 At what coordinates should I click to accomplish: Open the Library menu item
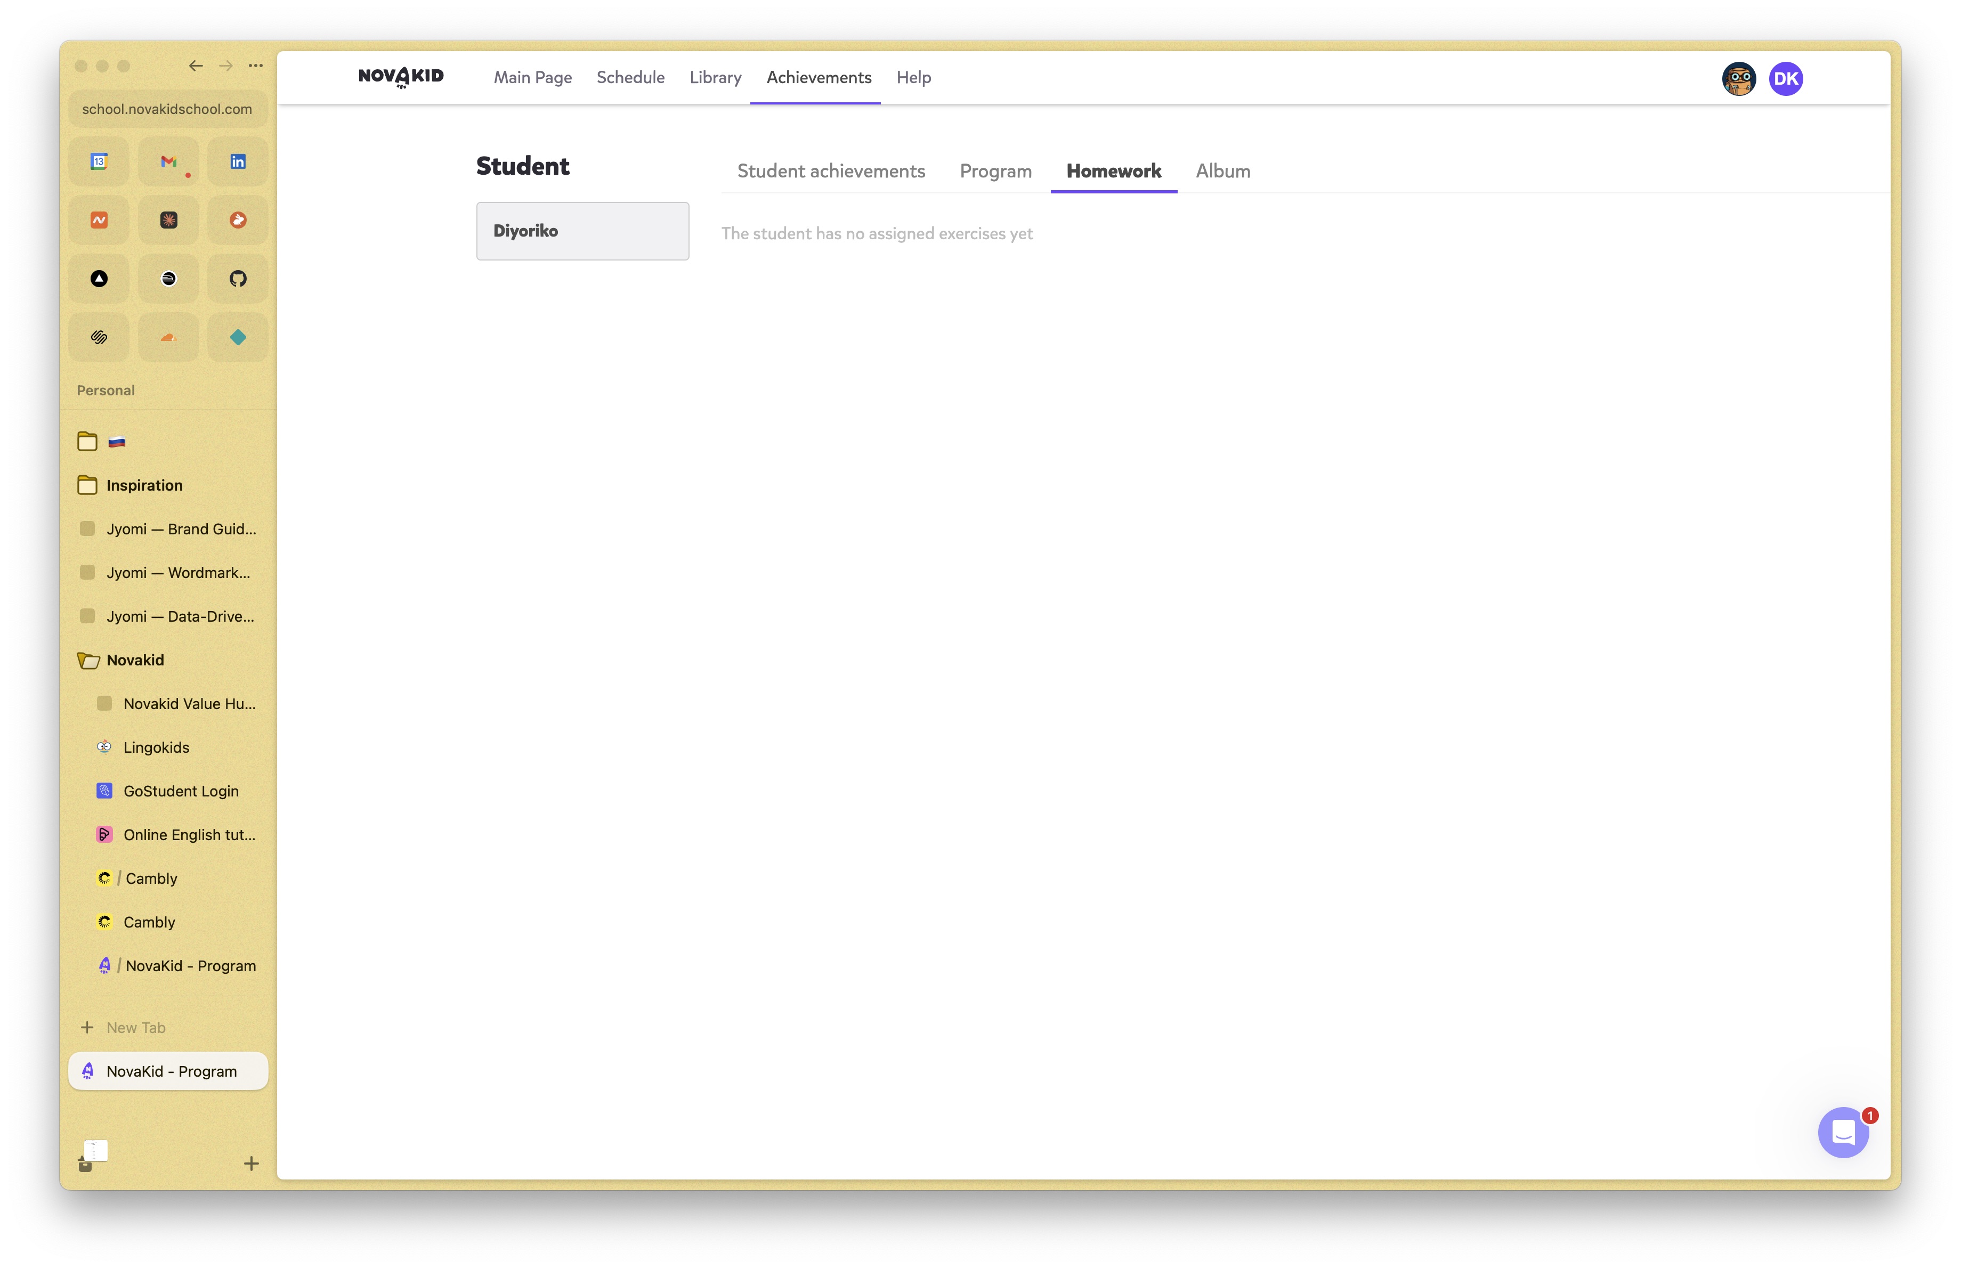pos(715,77)
